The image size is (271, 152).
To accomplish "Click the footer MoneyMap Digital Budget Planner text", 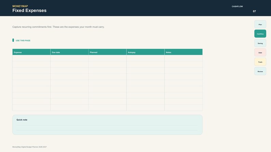I will tap(30, 147).
